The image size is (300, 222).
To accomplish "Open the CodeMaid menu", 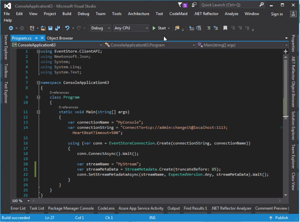I will pos(178,14).
